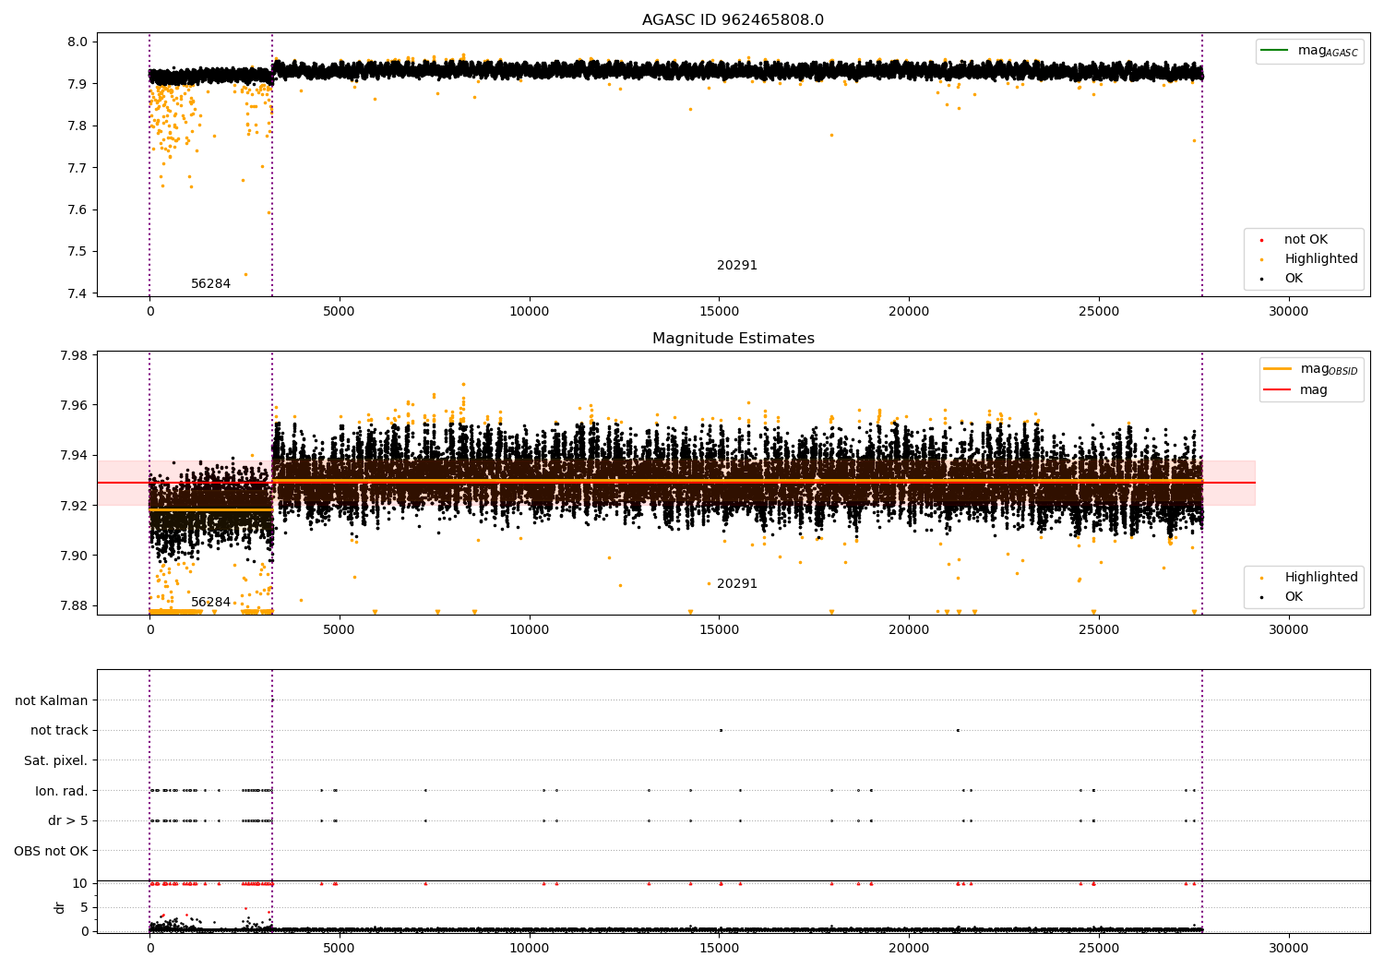This screenshot has height=969, width=1384.
Task: Select the 'Sat. pixel.' row label
Action: 55,760
